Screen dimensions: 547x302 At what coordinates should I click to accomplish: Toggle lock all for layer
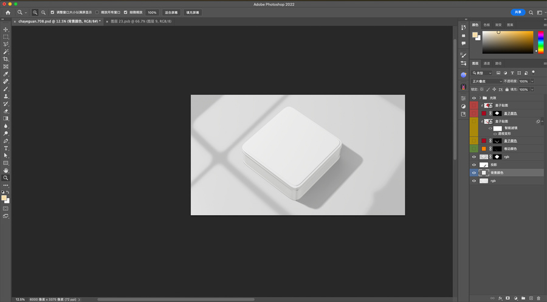pyautogui.click(x=507, y=89)
